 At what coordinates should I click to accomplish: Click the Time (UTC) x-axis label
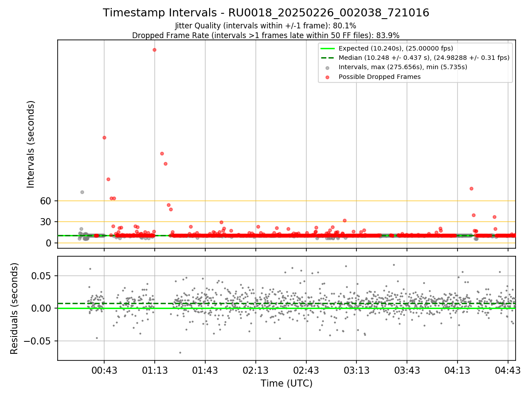pyautogui.click(x=286, y=383)
